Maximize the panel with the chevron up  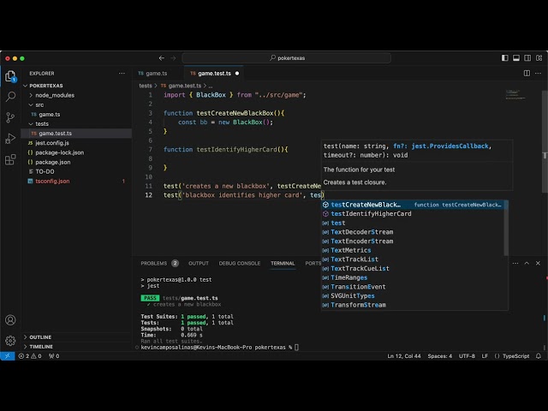pyautogui.click(x=527, y=263)
